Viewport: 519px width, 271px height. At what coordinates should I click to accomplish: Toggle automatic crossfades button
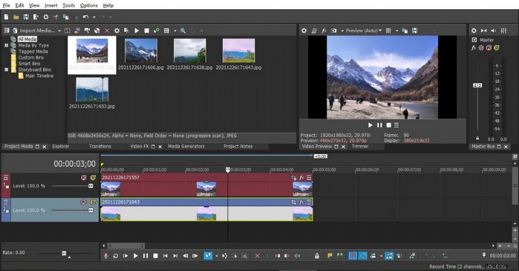click(x=363, y=256)
